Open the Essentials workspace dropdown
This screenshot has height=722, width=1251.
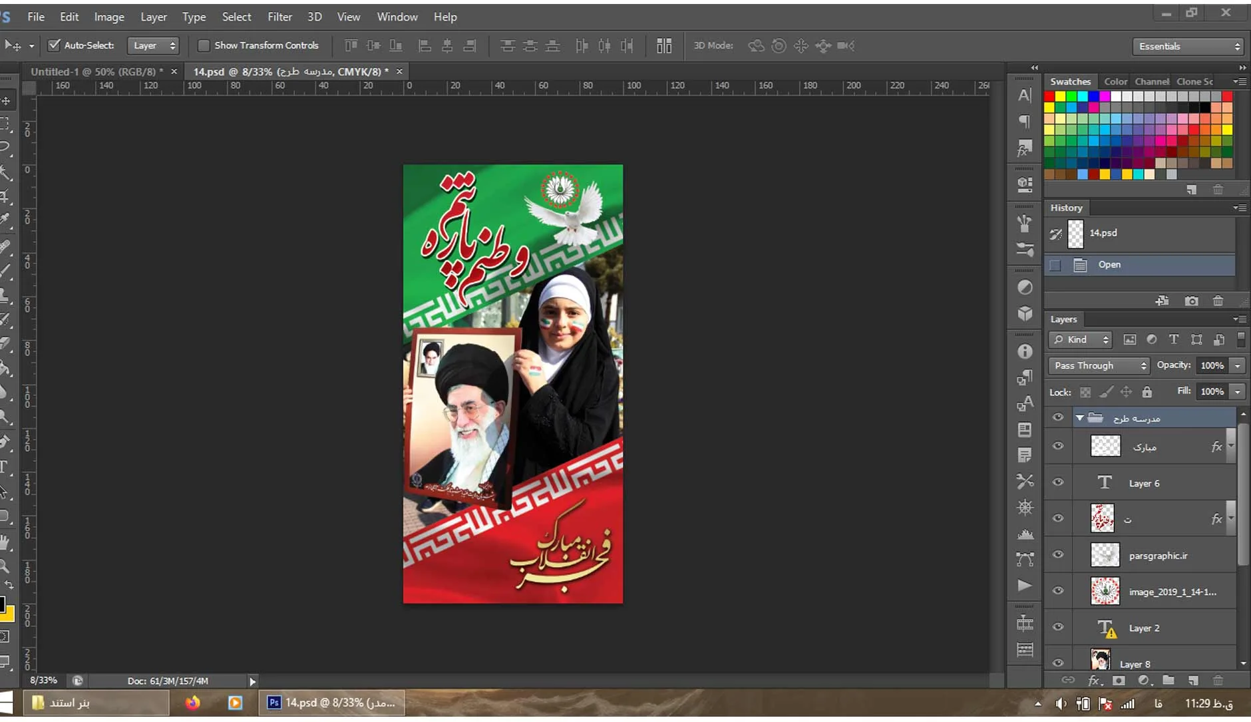(x=1188, y=46)
